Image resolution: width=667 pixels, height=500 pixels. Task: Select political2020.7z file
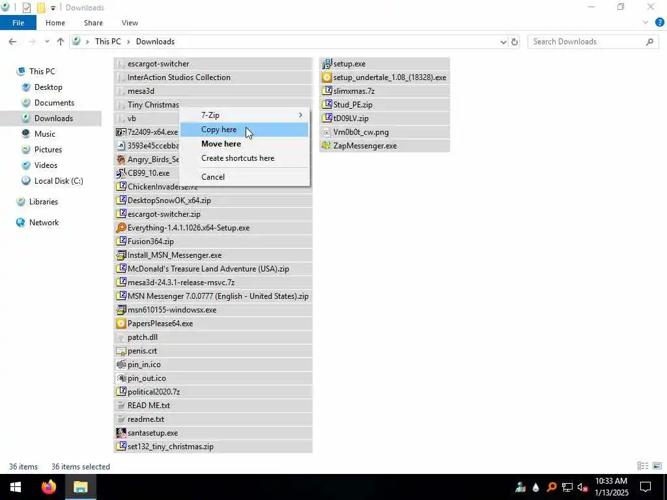(x=213, y=392)
